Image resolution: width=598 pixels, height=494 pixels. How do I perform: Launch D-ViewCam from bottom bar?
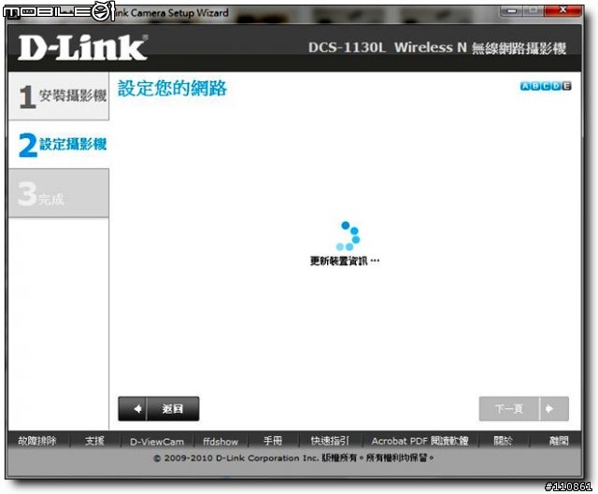(x=157, y=442)
